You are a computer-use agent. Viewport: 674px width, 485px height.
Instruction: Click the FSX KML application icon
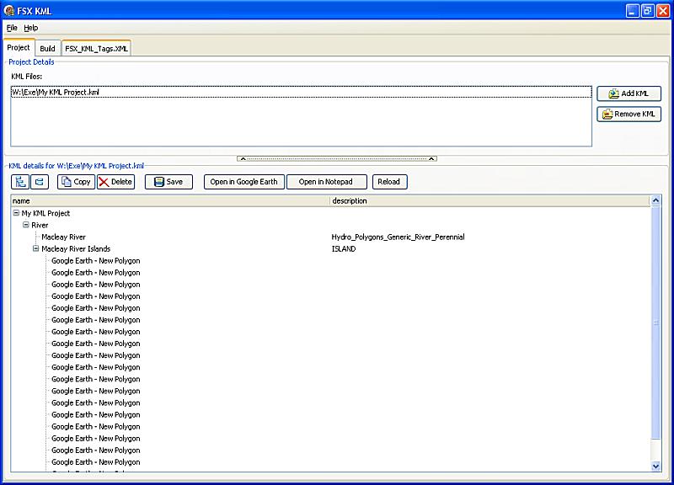(x=8, y=9)
